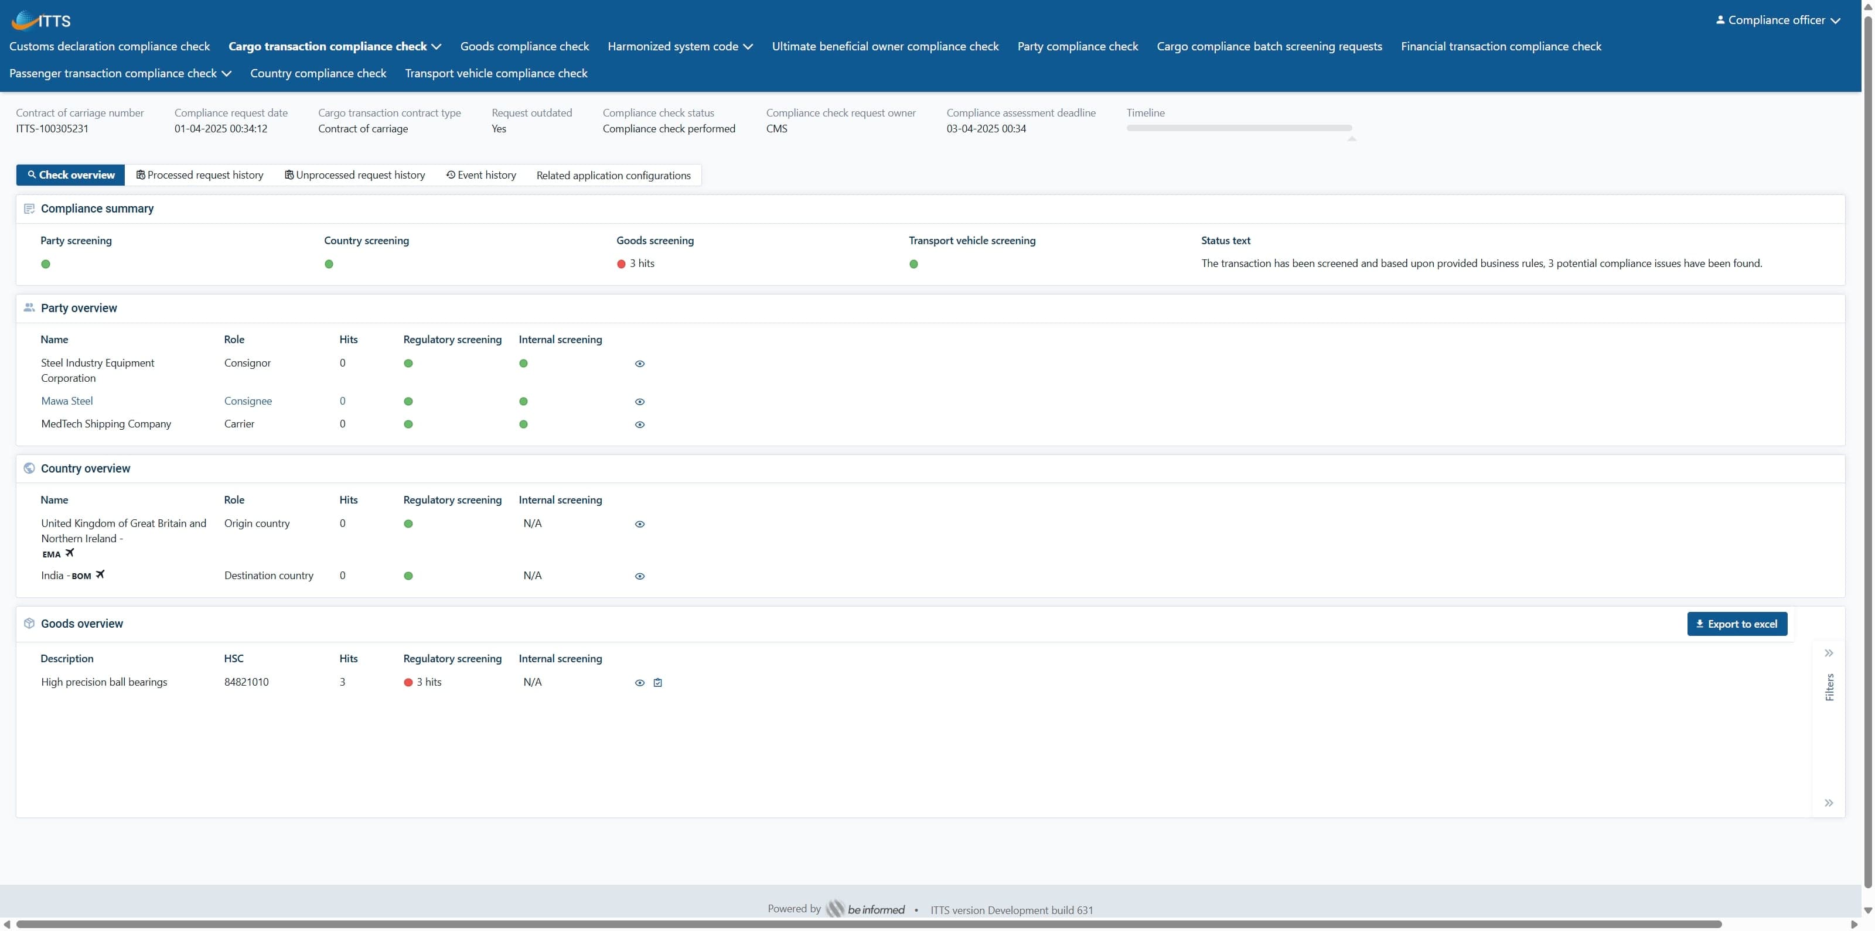Switch to Event history tab

[x=480, y=174]
